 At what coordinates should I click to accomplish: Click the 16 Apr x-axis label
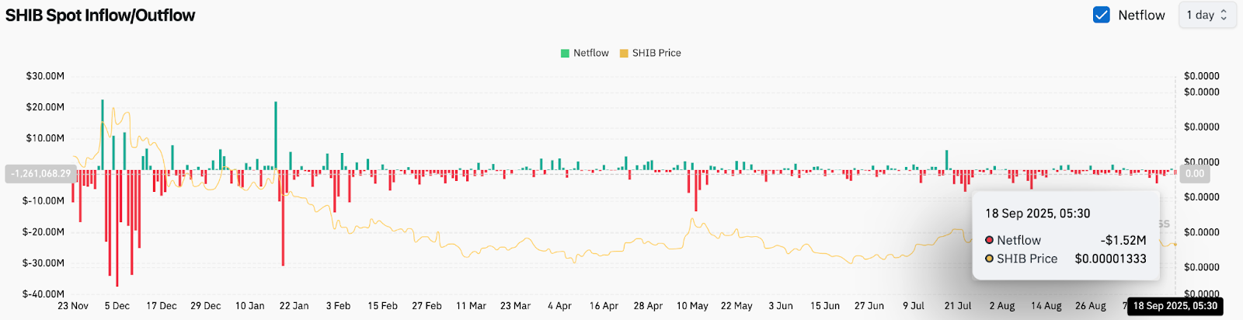[x=604, y=306]
